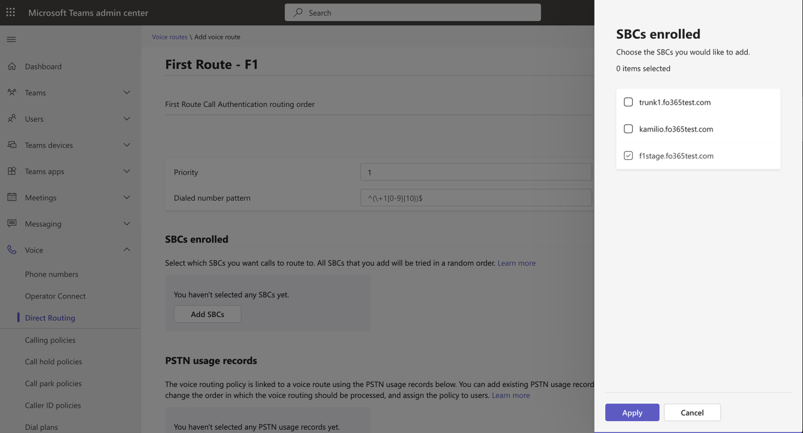Click the '0 items selected' text

(643, 68)
